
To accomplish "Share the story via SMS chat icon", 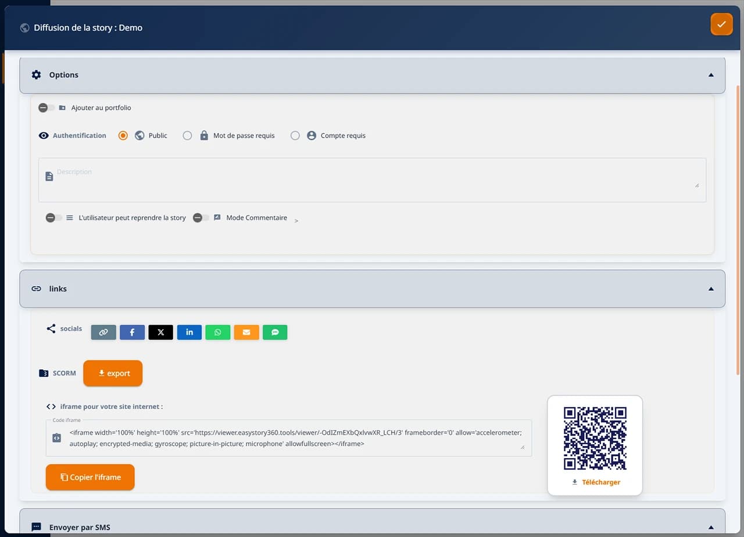I will click(275, 332).
